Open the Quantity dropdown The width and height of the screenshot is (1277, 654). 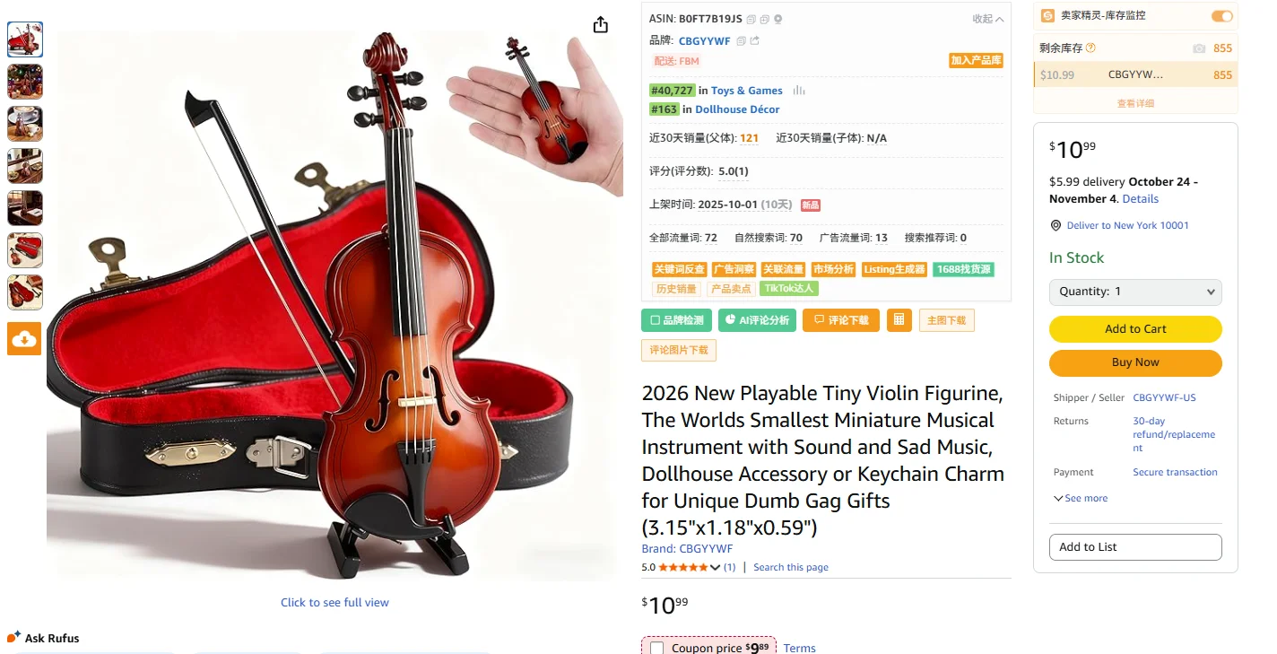point(1135,292)
